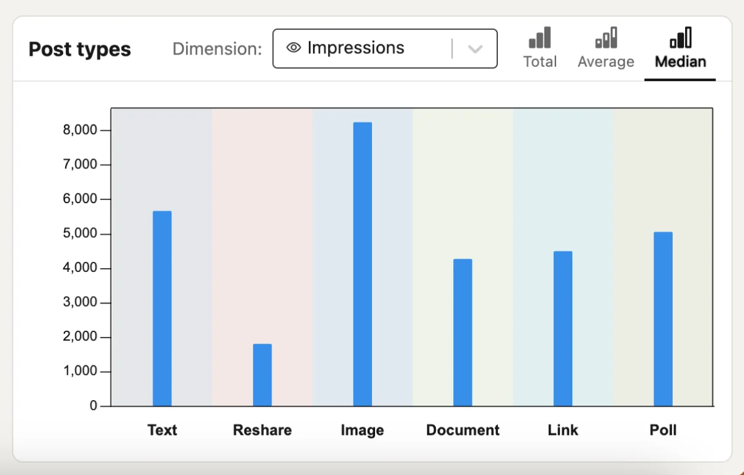Switch to the Average tab label
Image resolution: width=744 pixels, height=475 pixels.
[606, 62]
